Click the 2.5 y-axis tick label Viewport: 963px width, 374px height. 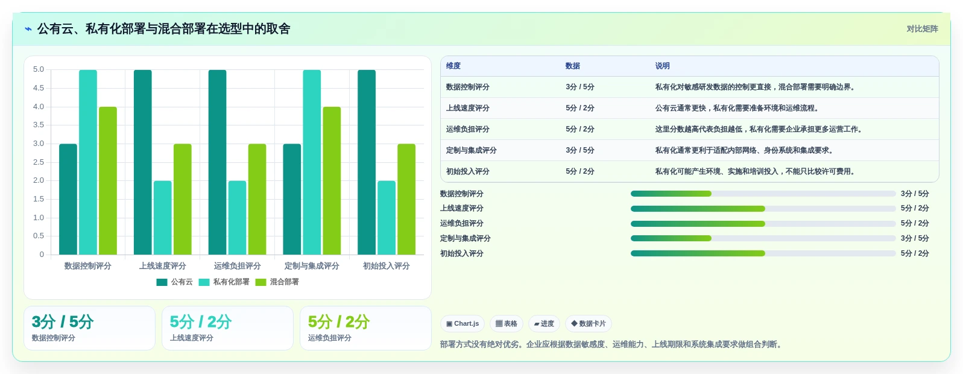[39, 162]
